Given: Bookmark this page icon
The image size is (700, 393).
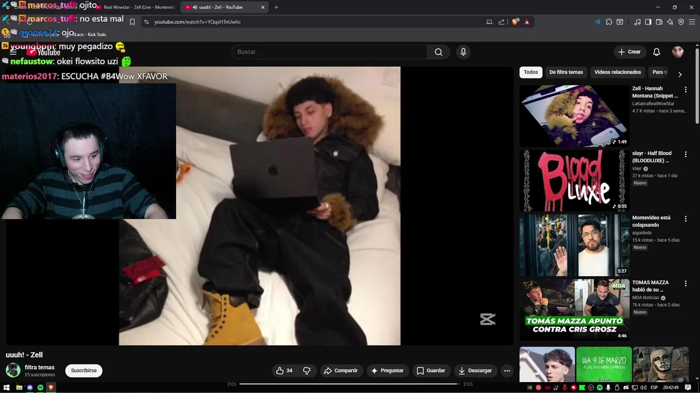Looking at the screenshot, I should 132,22.
